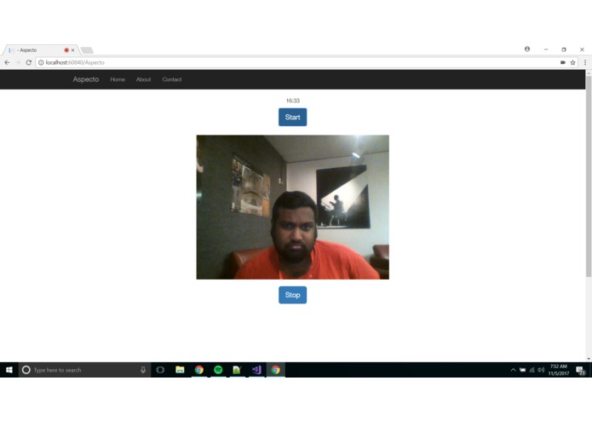Click the tab recording indicator dot
592x421 pixels.
(66, 49)
